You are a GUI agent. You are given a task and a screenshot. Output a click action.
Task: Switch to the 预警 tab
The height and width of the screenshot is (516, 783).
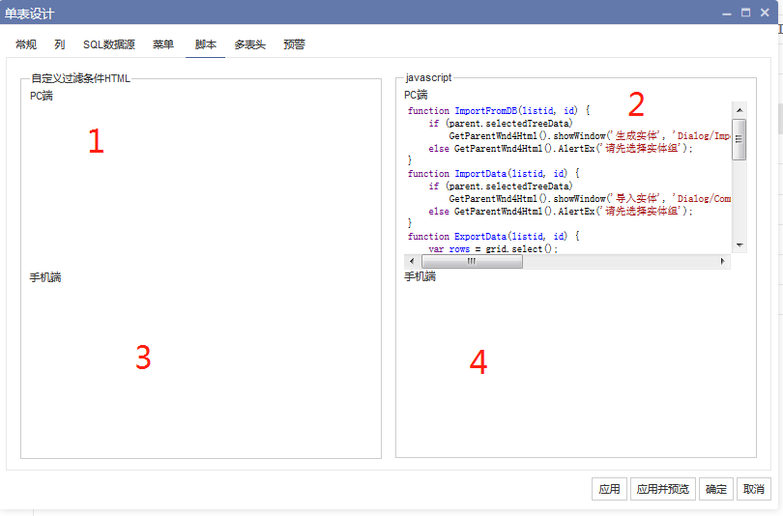click(294, 44)
